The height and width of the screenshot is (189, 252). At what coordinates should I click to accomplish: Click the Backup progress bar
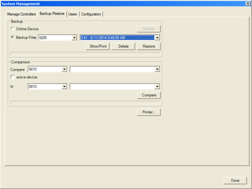(85, 53)
